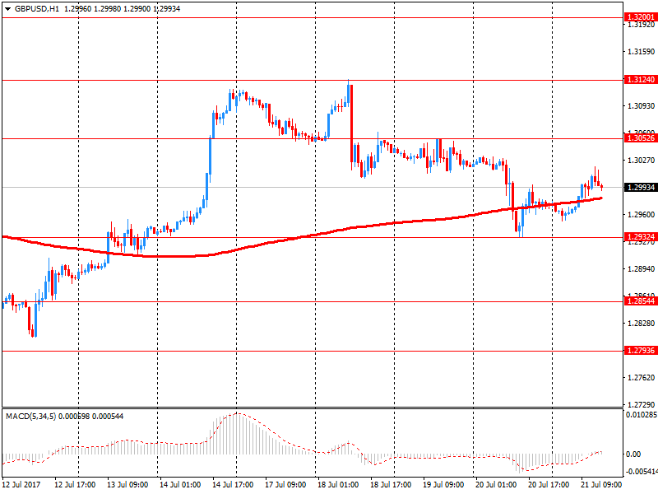Select the 1.28280 price scale value

point(642,323)
